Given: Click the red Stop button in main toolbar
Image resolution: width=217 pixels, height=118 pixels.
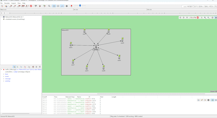Looking at the screenshot, I should click(31, 6).
